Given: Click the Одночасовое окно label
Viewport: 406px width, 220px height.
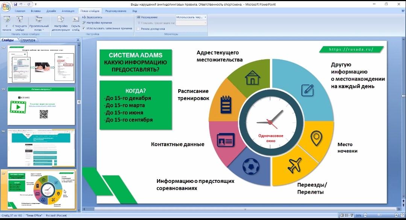Looking at the screenshot, I should coord(271,138).
